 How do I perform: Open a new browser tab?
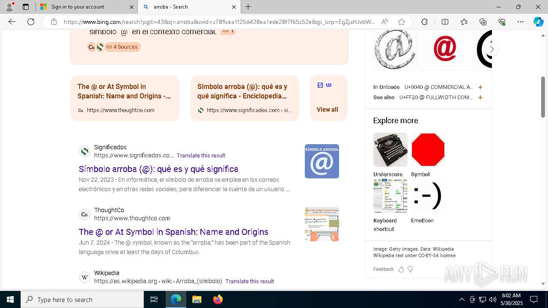coord(248,7)
